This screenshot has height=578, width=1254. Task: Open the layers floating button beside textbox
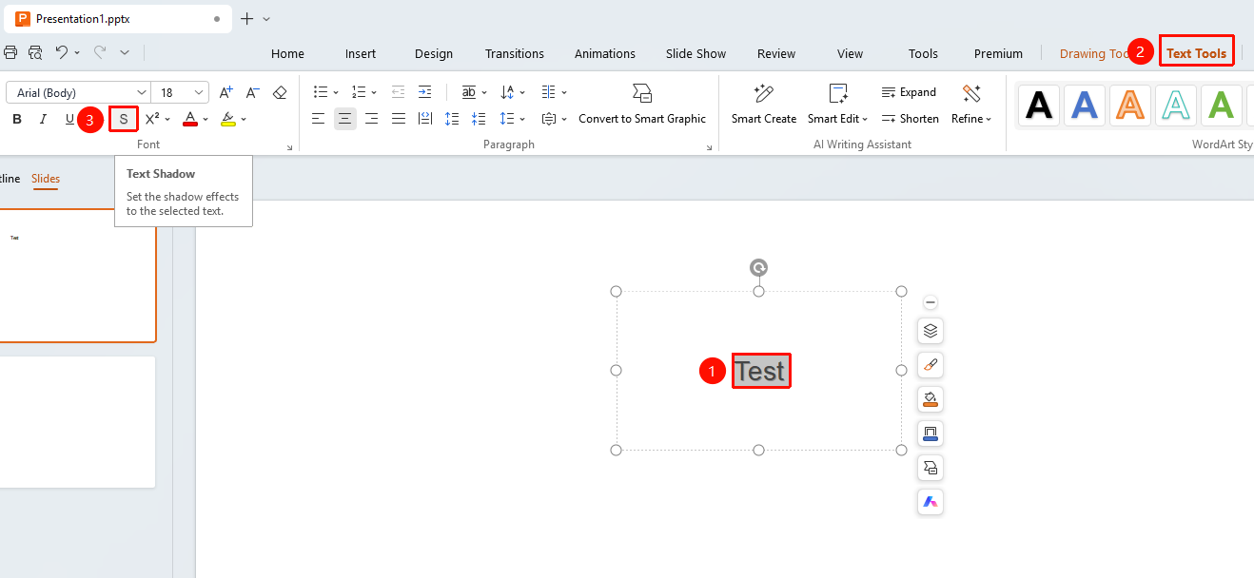point(931,331)
